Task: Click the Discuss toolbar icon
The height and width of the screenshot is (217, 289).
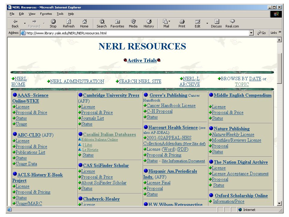Action: (217, 21)
